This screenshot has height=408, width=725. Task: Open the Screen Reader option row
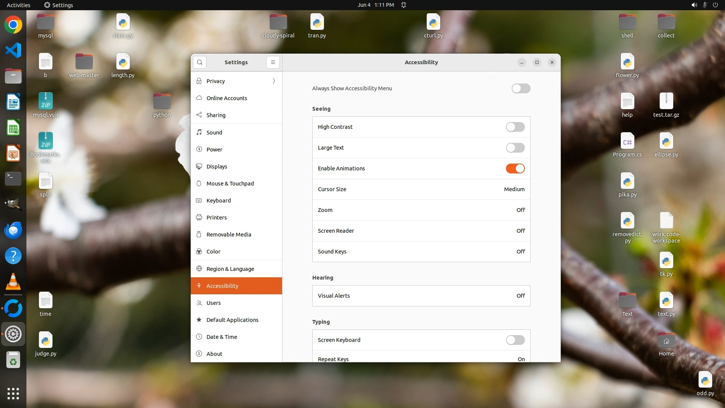(x=421, y=231)
